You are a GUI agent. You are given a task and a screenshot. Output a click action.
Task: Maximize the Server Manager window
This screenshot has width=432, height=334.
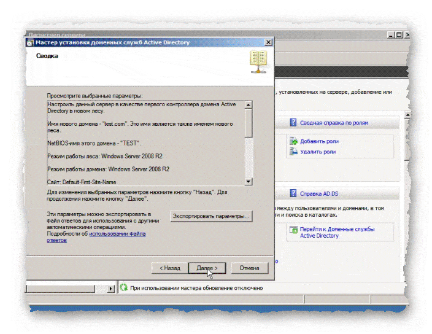click(x=399, y=35)
